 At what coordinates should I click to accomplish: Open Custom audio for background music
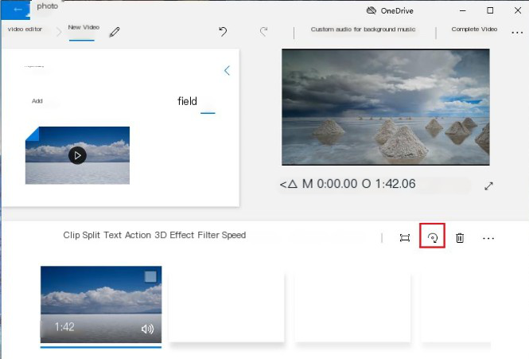[x=363, y=29]
